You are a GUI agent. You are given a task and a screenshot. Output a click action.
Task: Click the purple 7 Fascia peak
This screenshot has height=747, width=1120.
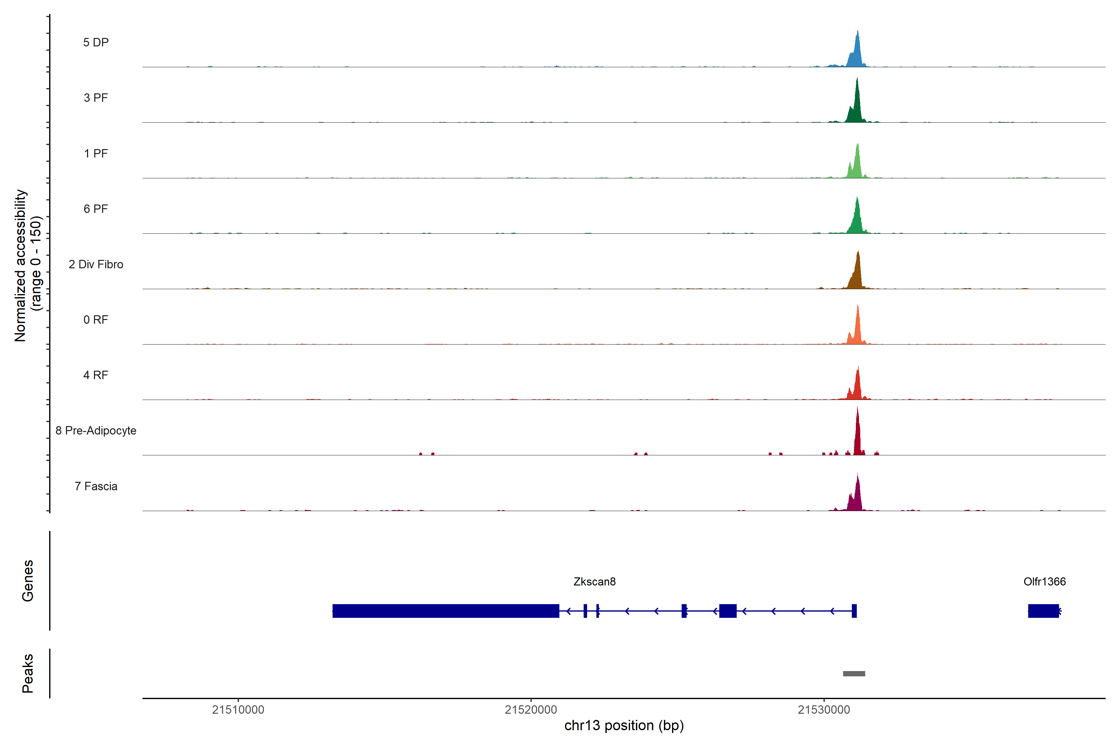pos(857,498)
